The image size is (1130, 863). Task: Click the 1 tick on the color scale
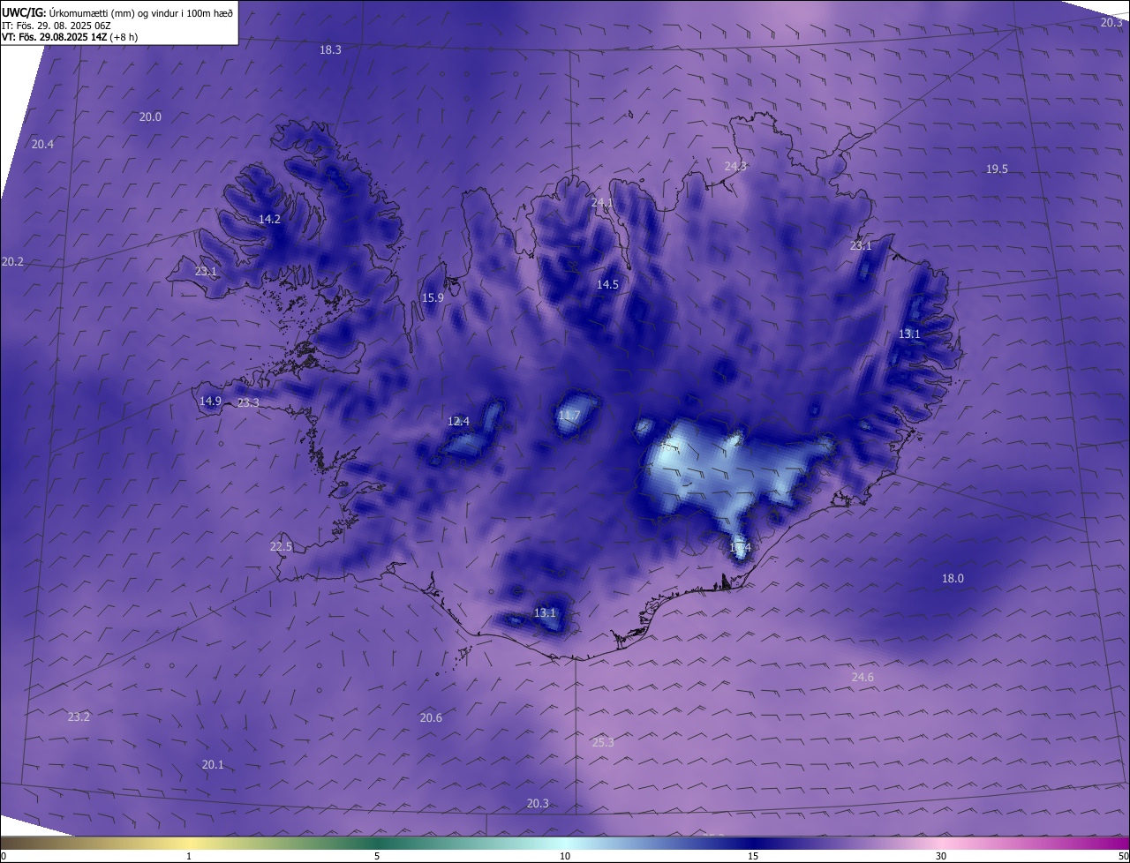click(x=189, y=856)
